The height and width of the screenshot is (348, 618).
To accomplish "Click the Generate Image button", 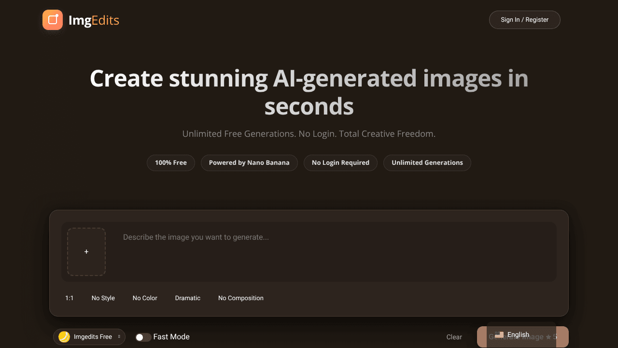I will (x=523, y=337).
